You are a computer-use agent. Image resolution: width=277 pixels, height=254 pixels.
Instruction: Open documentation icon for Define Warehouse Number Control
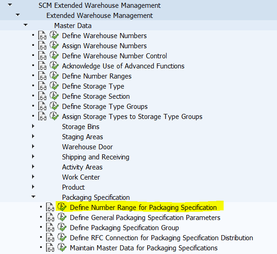click(x=42, y=56)
